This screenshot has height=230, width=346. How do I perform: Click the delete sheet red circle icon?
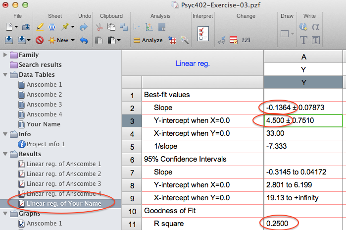click(40, 40)
